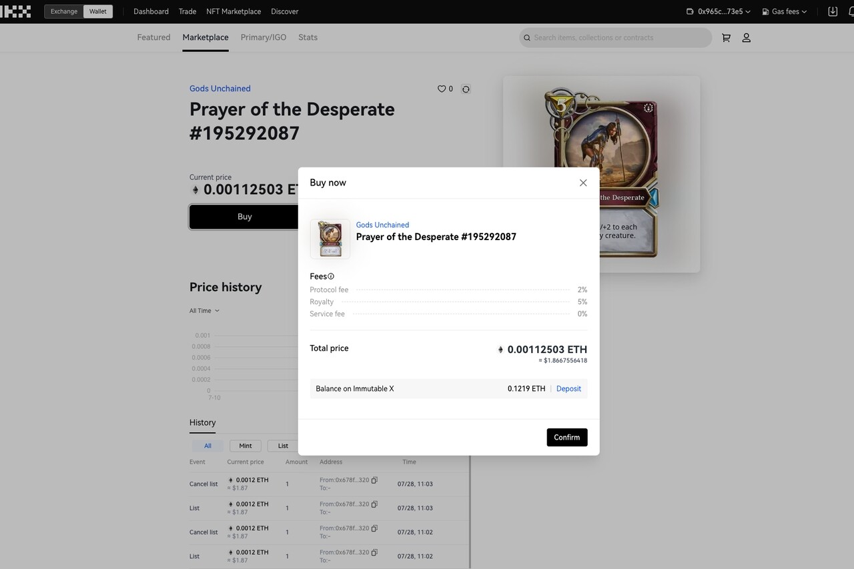854x569 pixels.
Task: Click the refresh metadata icon
Action: [466, 89]
